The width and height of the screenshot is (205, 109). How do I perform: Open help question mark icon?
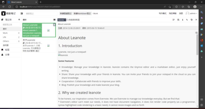[196, 20]
